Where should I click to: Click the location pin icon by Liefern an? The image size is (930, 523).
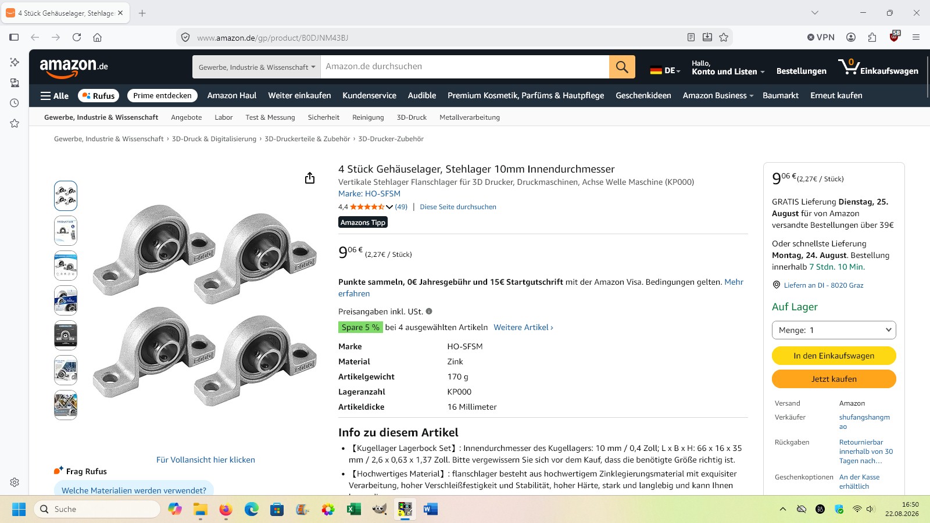[776, 285]
